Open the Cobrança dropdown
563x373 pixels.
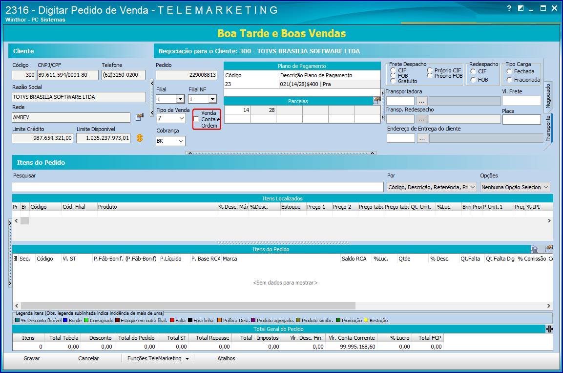(x=181, y=141)
